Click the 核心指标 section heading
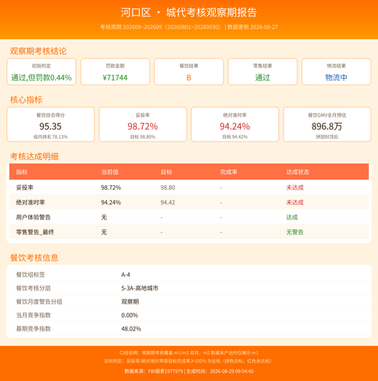Image resolution: width=378 pixels, height=381 pixels. pyautogui.click(x=26, y=100)
